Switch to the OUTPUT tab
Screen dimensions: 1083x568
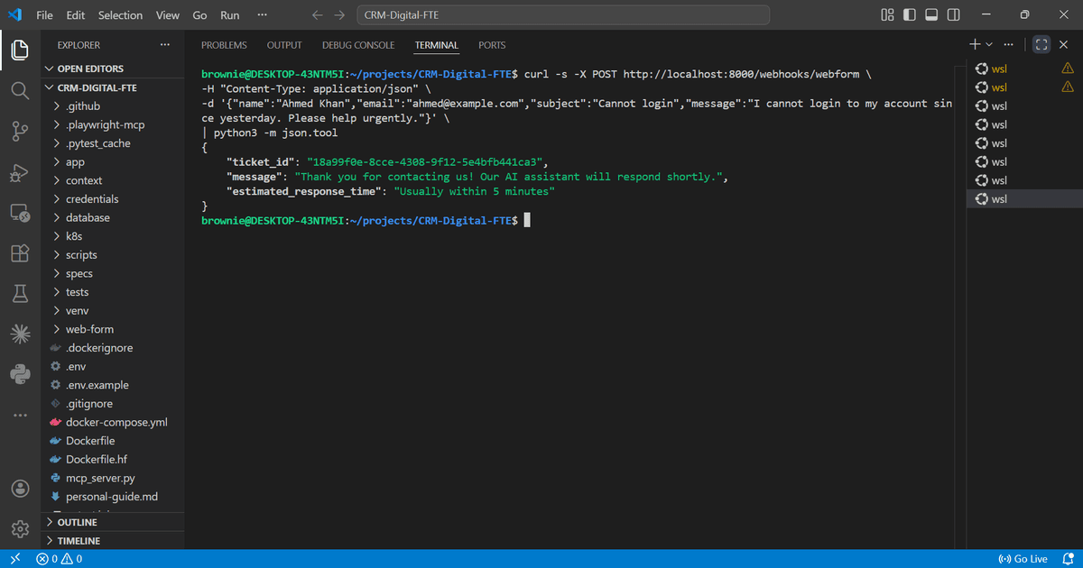point(283,45)
